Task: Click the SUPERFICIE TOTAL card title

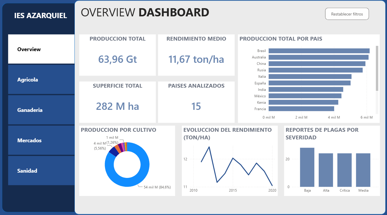Action: coord(117,86)
